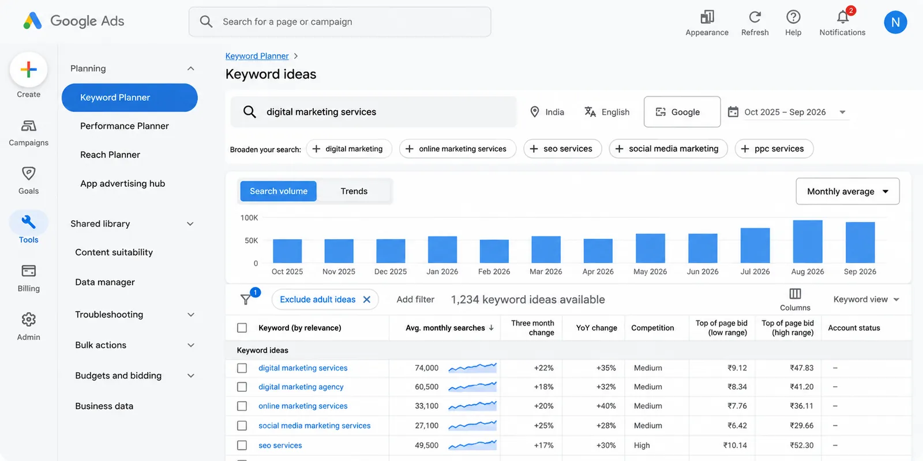This screenshot has height=461, width=923.
Task: Click the Google network button
Action: 682,112
